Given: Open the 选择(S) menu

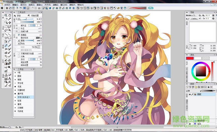Looking at the screenshot, I should [32, 5].
